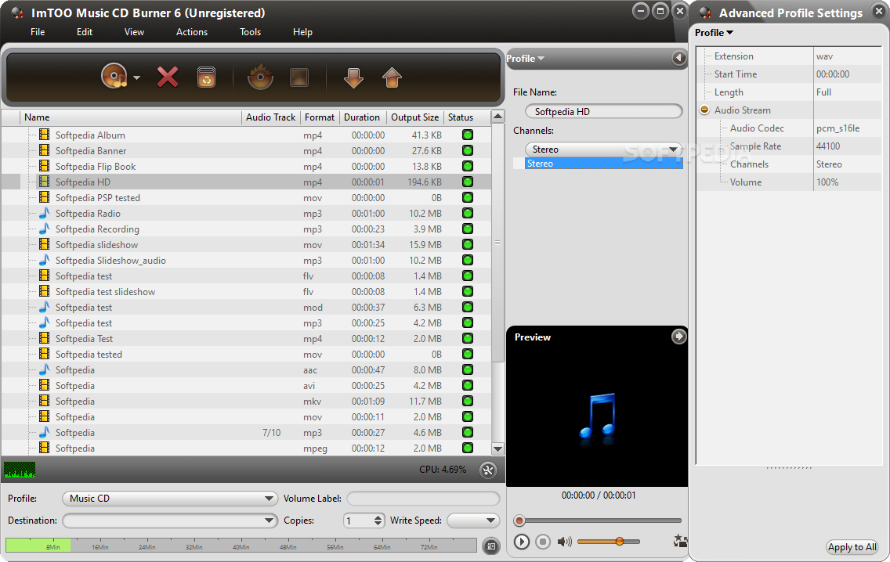The height and width of the screenshot is (562, 890).
Task: Click the Clear list trash icon
Action: tap(206, 77)
